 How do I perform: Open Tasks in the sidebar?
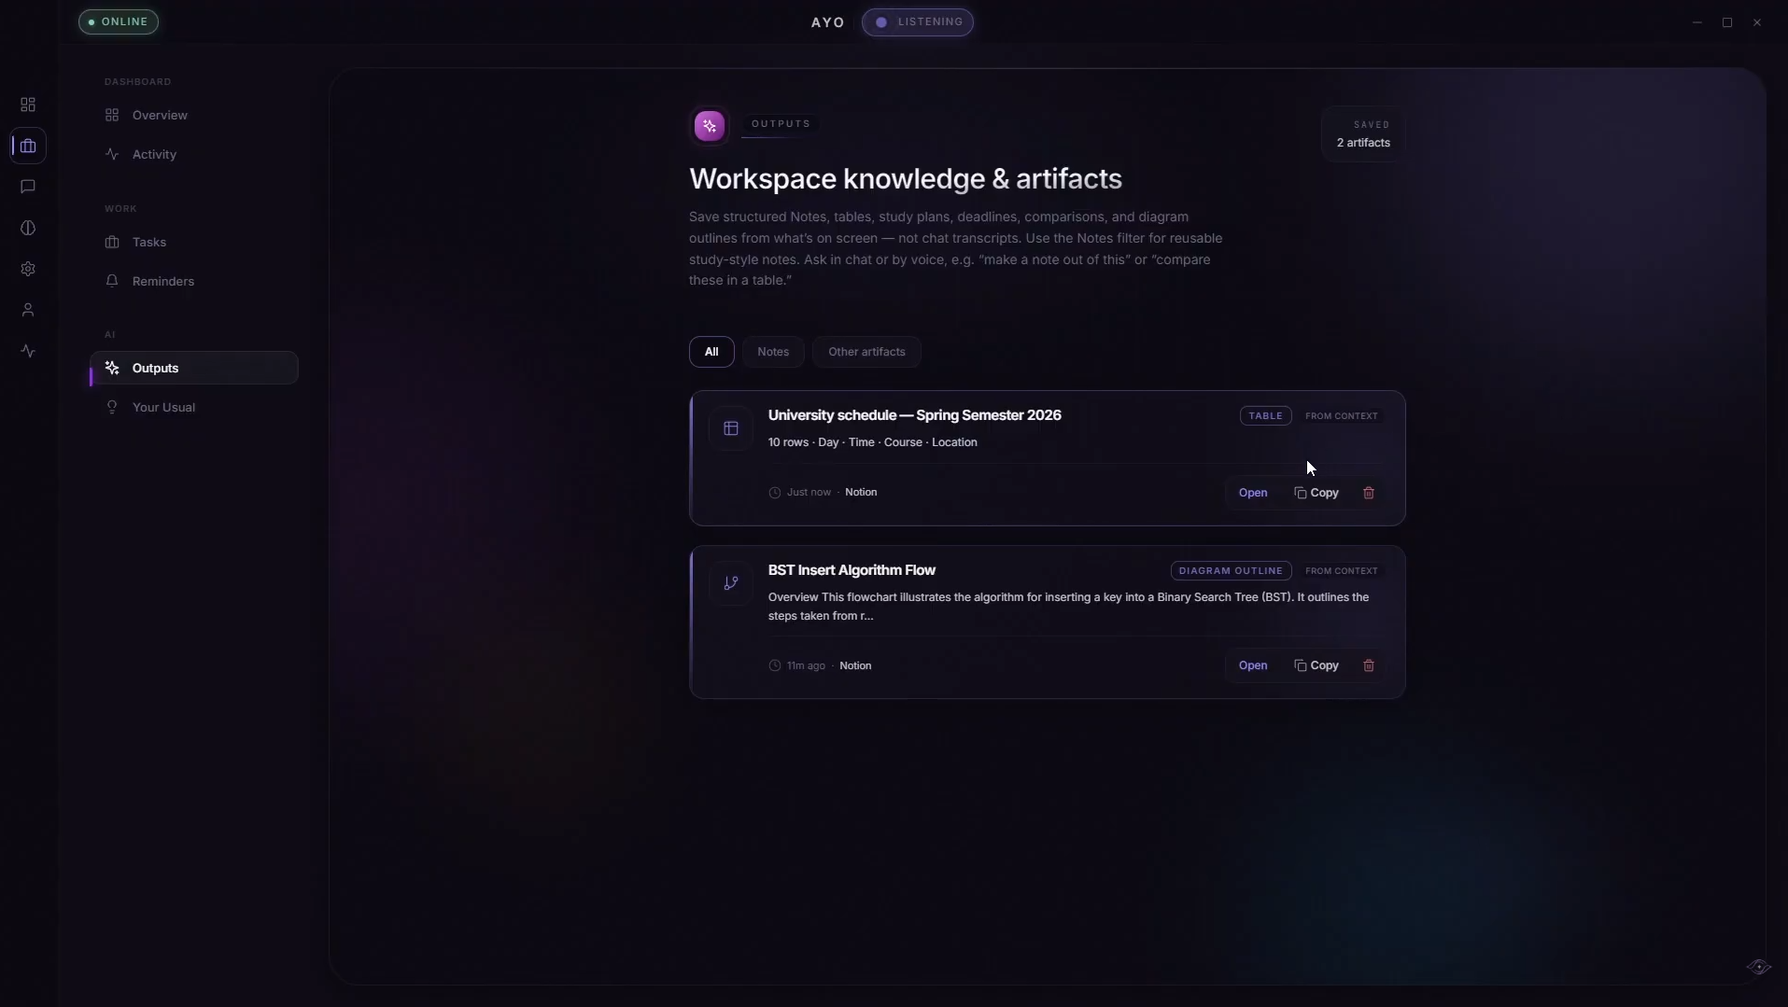tap(194, 242)
